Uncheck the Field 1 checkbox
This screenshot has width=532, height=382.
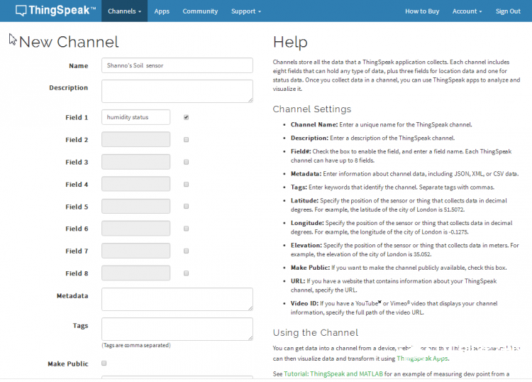click(x=187, y=117)
